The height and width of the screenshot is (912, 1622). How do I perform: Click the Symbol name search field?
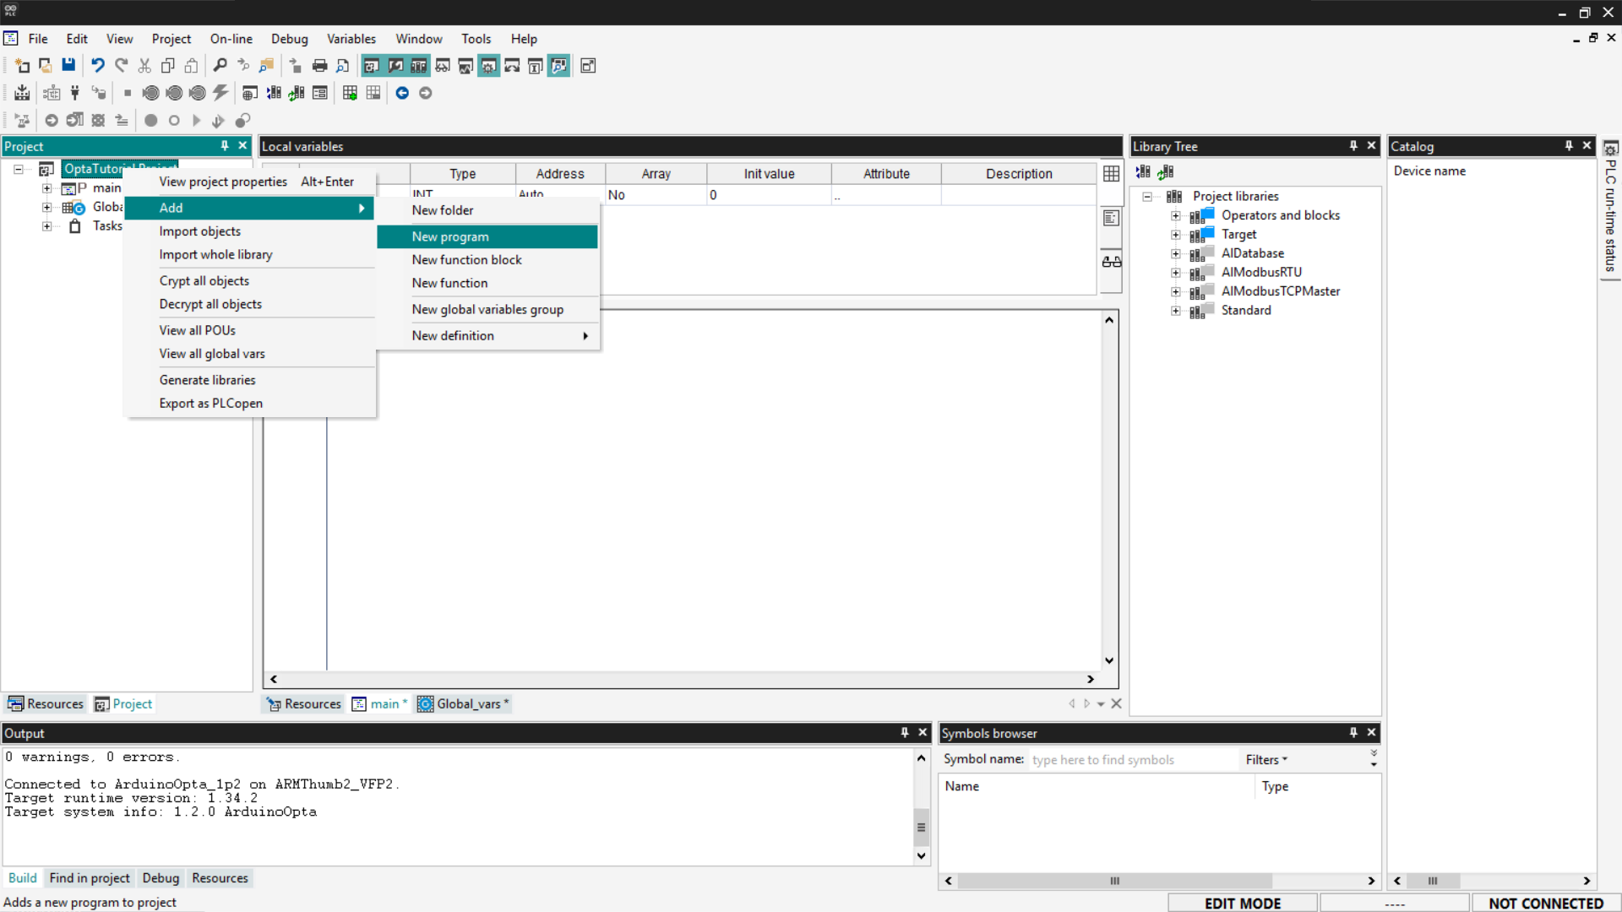1132,759
